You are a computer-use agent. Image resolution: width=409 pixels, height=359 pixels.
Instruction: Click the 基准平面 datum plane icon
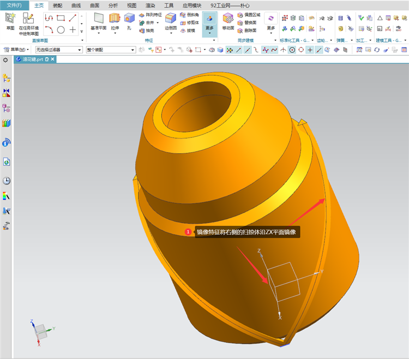click(99, 18)
